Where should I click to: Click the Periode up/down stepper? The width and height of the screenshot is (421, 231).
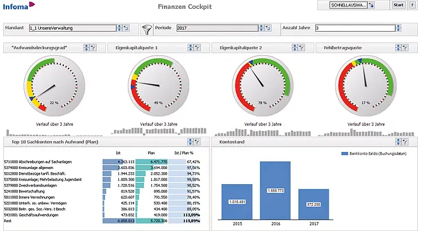(x=261, y=28)
